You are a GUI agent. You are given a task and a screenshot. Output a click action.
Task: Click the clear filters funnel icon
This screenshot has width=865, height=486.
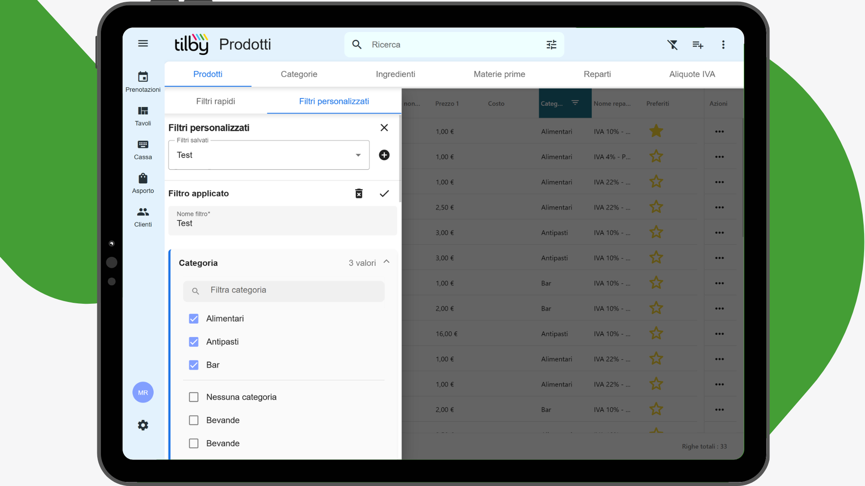click(x=673, y=45)
